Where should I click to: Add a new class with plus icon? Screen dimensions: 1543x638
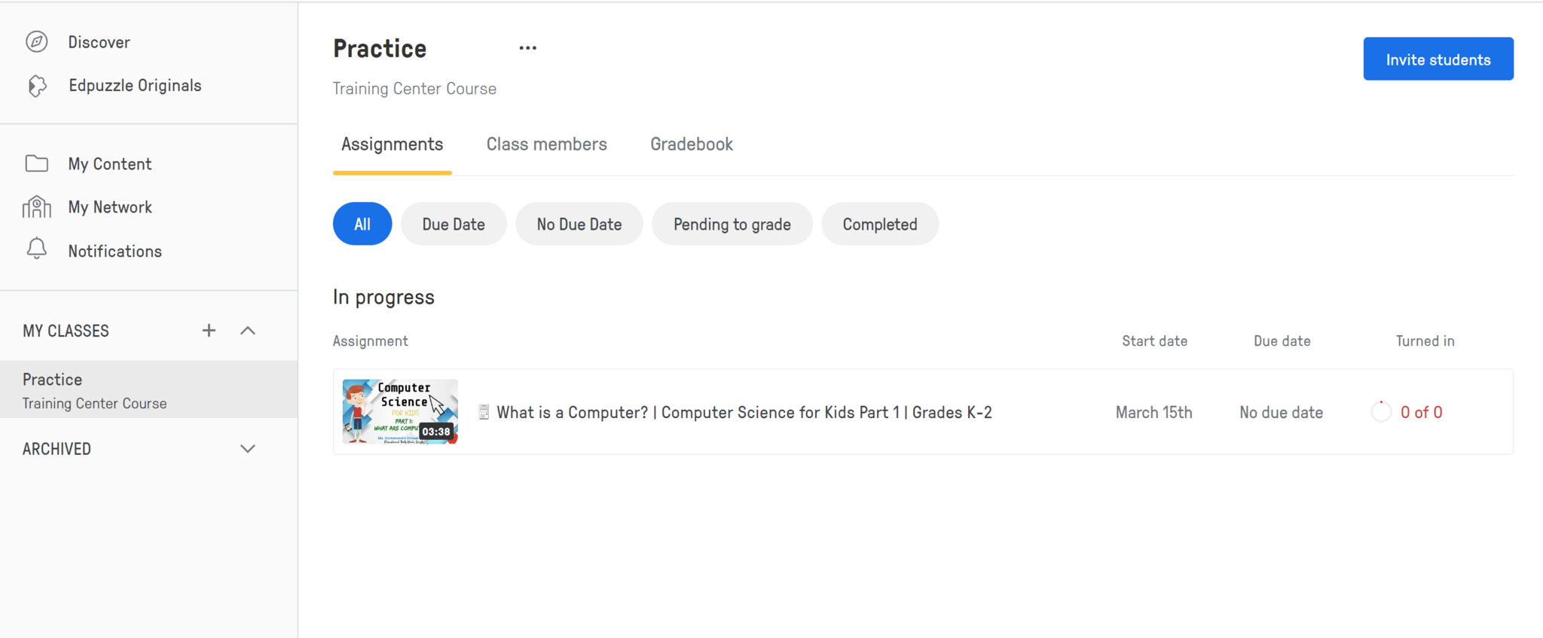209,331
